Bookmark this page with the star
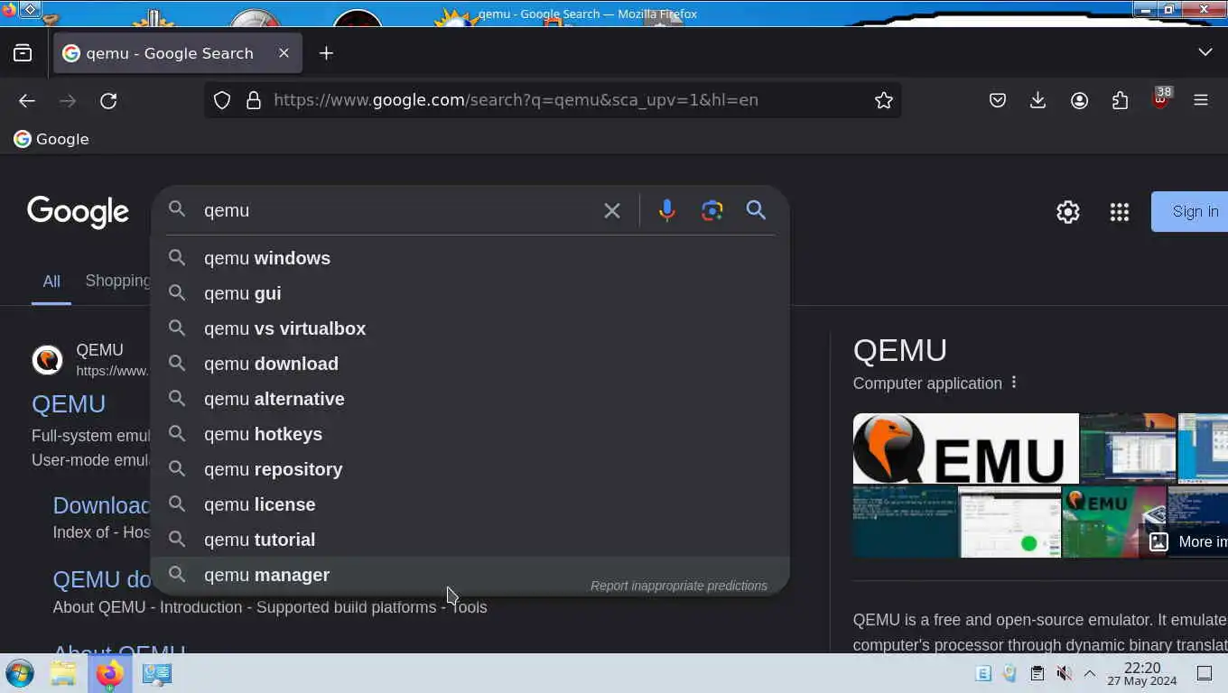Image resolution: width=1228 pixels, height=693 pixels. tap(884, 100)
